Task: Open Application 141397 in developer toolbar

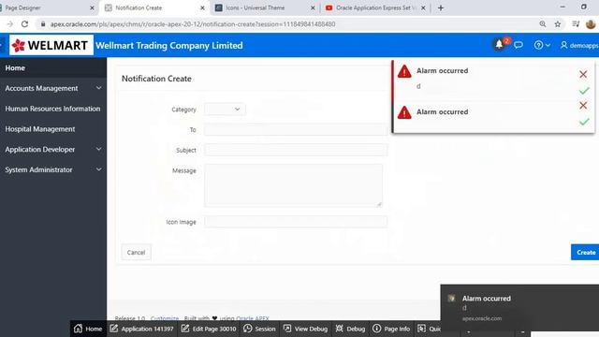Action: [x=141, y=329]
